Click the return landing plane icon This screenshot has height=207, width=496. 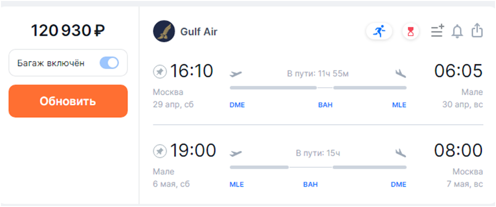click(401, 152)
